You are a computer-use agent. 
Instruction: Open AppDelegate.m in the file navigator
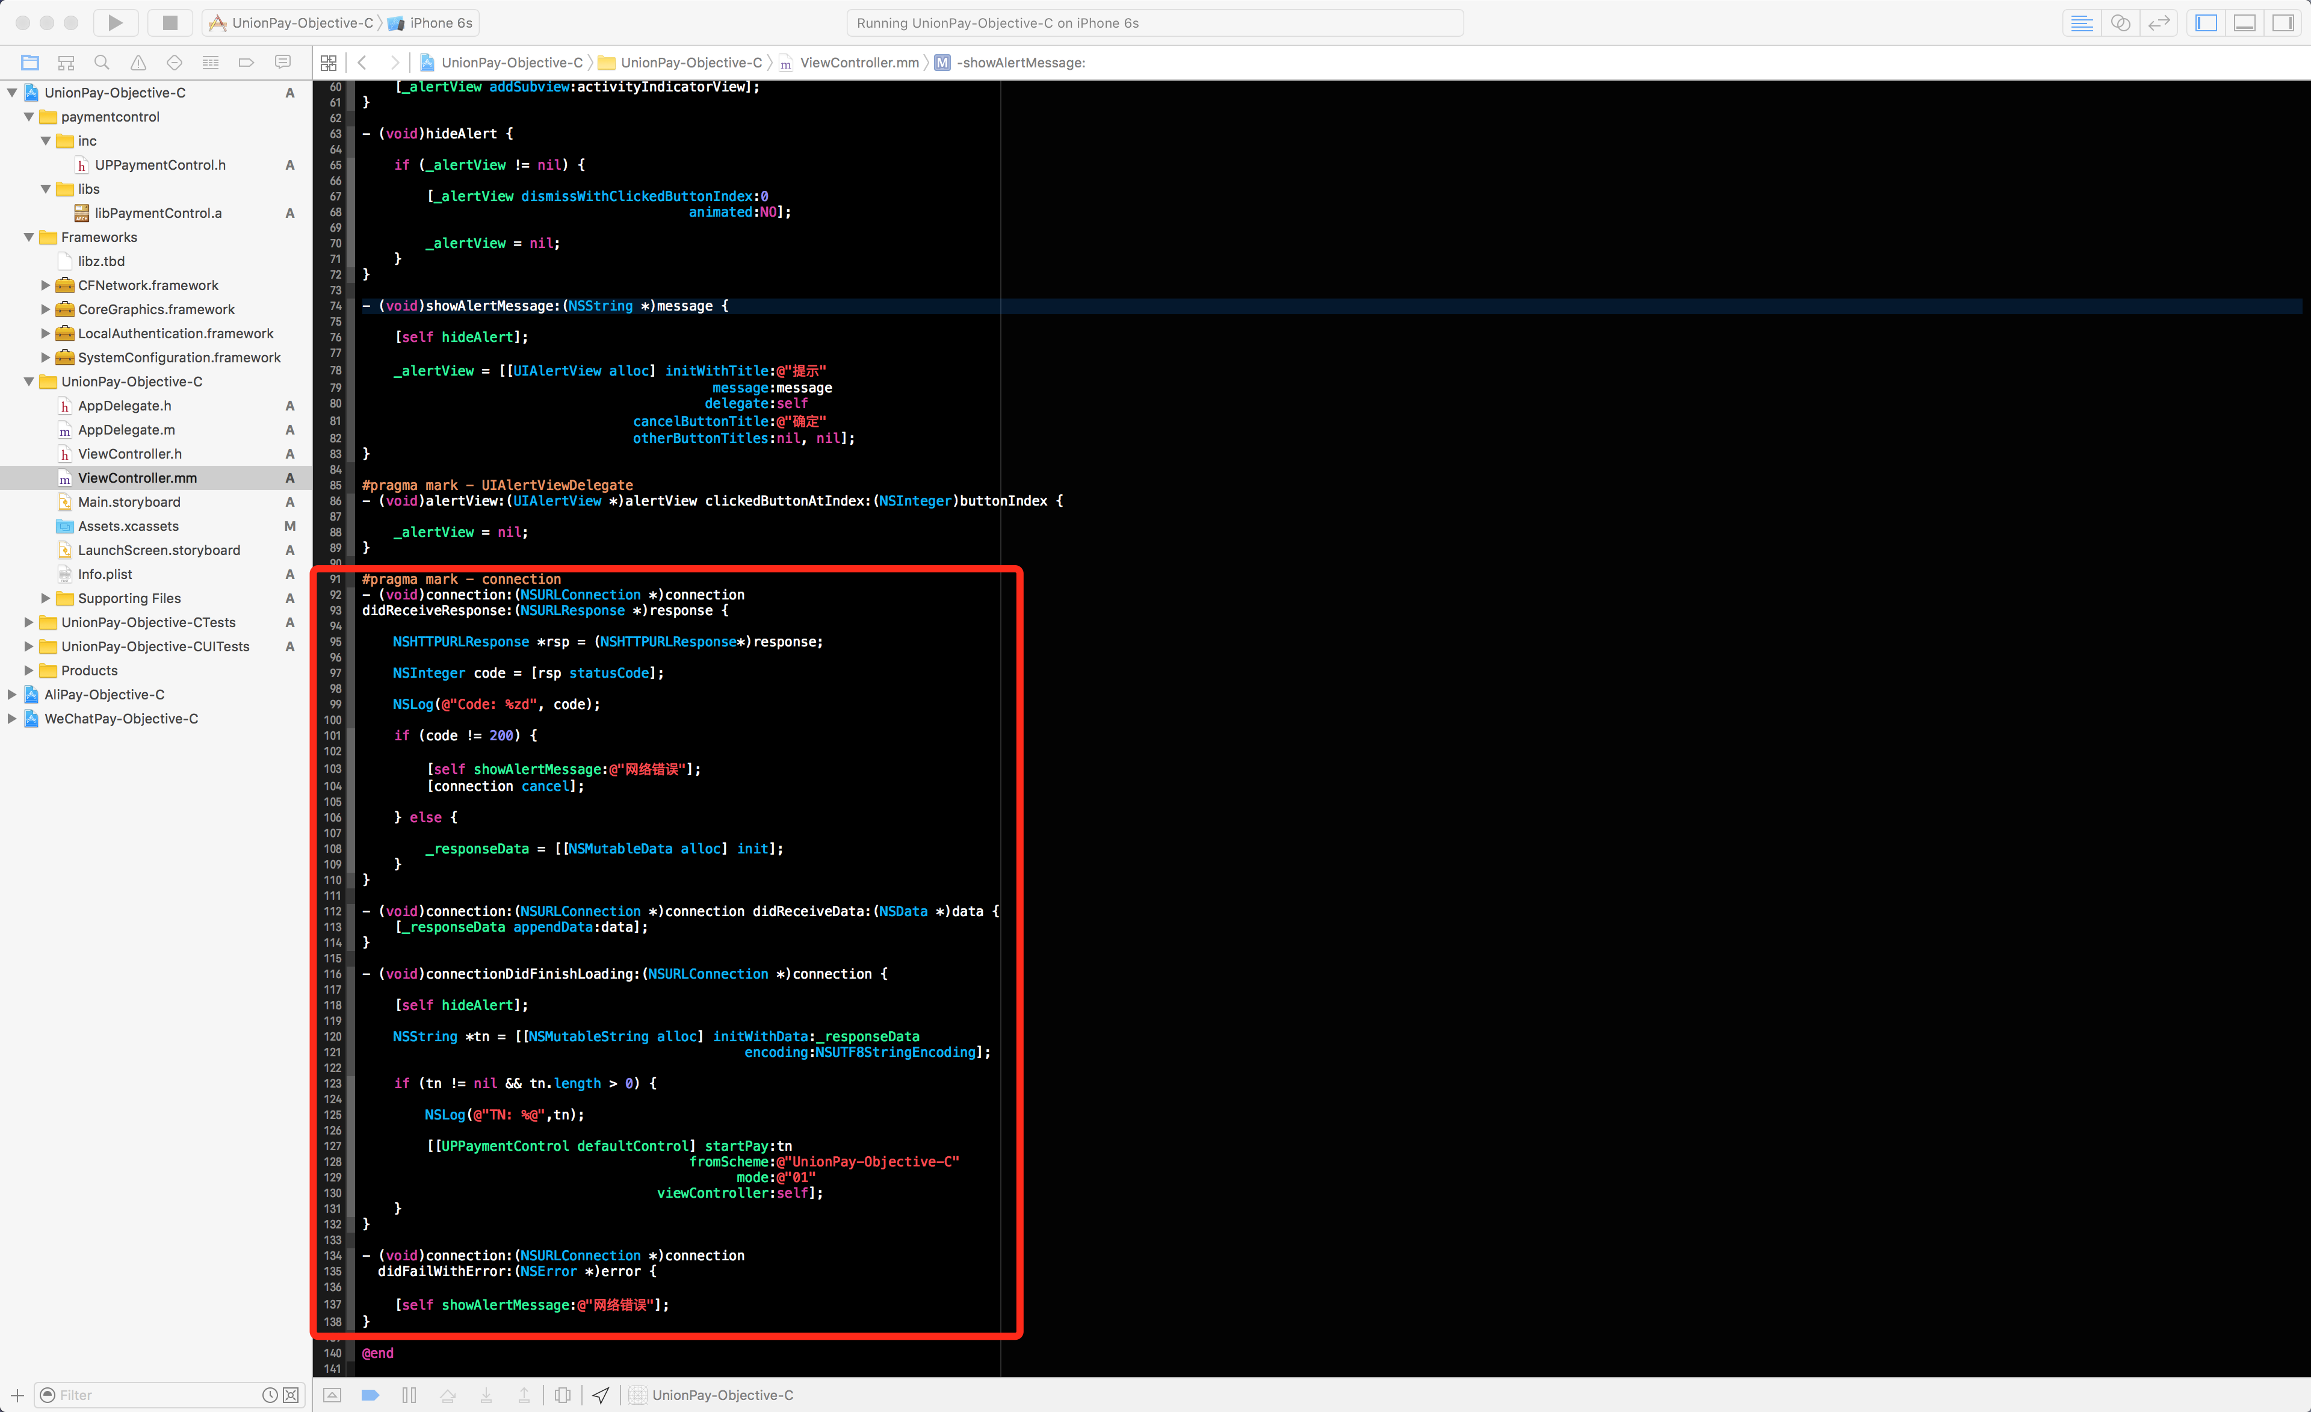click(x=126, y=430)
